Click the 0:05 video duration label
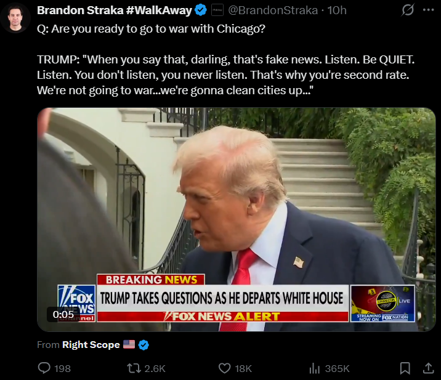The width and height of the screenshot is (441, 380). (x=63, y=314)
